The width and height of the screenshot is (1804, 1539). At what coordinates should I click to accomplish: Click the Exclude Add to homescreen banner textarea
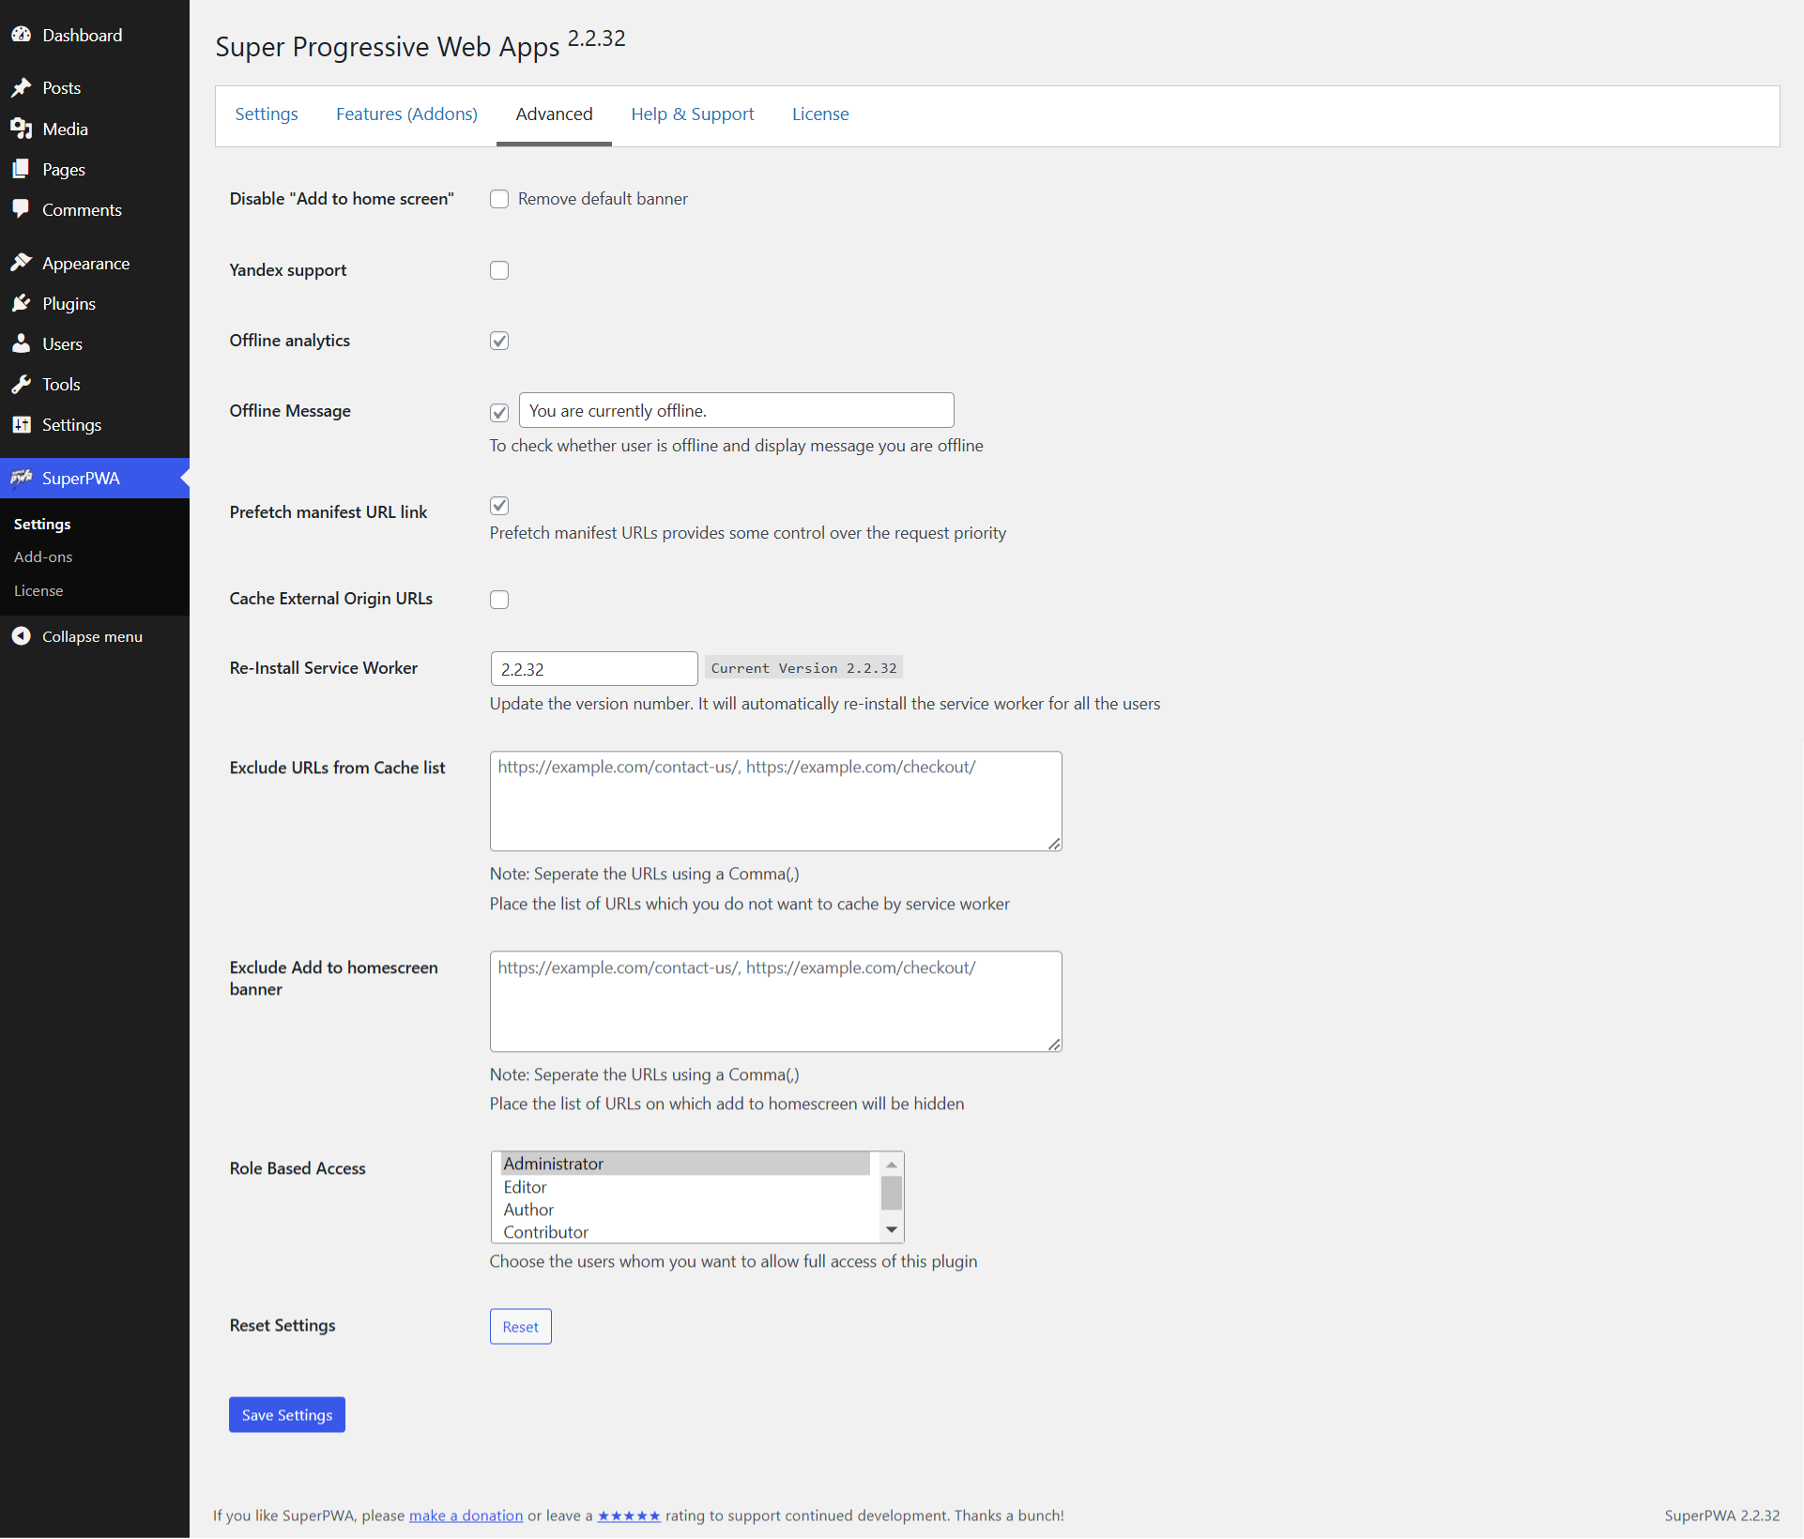pos(776,1001)
